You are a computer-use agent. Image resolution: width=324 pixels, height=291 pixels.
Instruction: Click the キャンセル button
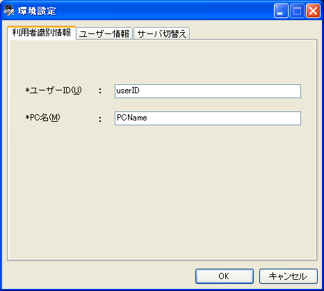[289, 276]
